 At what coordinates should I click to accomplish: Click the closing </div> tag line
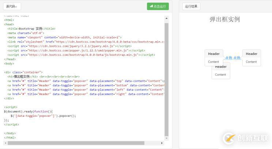pos(9,98)
